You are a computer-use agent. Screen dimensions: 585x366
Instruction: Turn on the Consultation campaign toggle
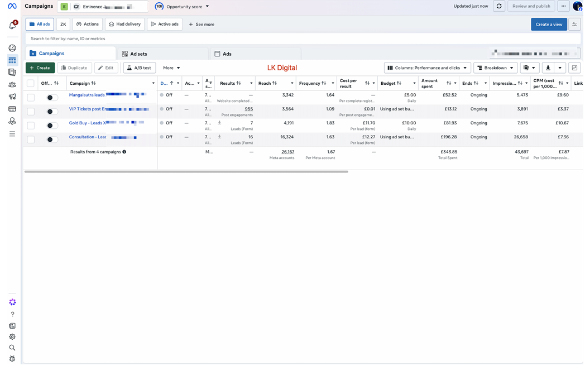coord(52,139)
